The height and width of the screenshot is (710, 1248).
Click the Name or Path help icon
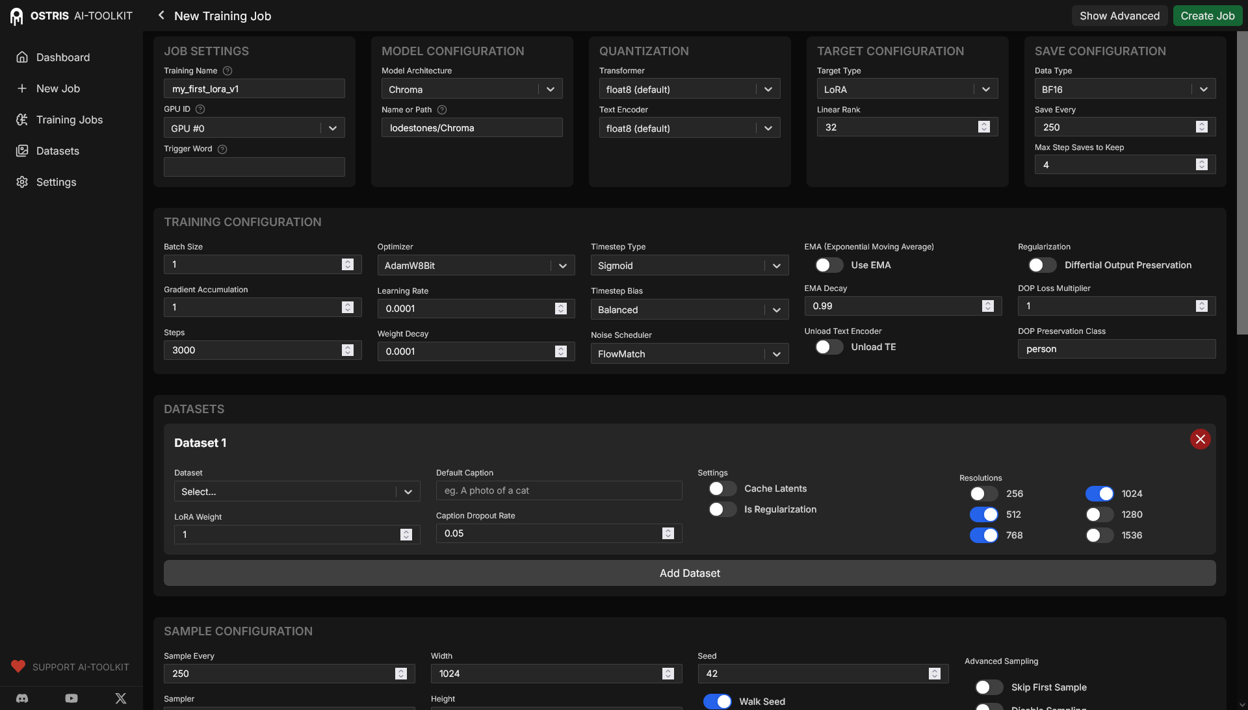[x=442, y=110]
